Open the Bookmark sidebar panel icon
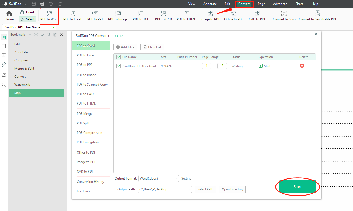The image size is (353, 211). 4,37
